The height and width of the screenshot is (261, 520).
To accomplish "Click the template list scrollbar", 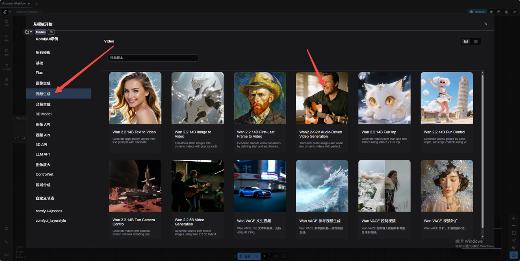I will pyautogui.click(x=483, y=151).
